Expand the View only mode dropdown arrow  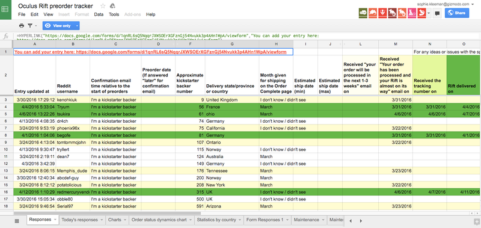(x=77, y=26)
